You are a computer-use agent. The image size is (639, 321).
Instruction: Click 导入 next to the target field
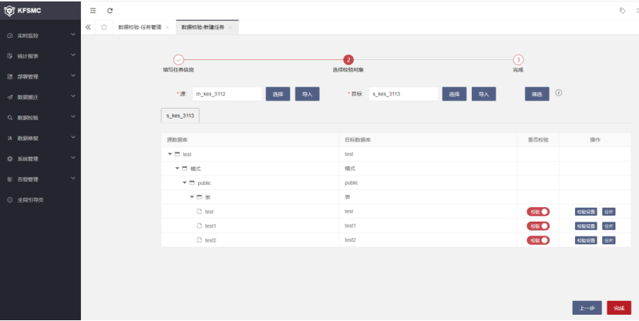[484, 94]
